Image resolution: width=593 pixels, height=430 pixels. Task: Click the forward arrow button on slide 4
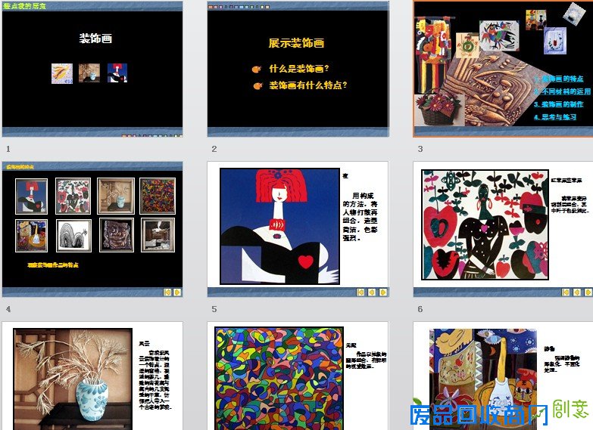[177, 292]
